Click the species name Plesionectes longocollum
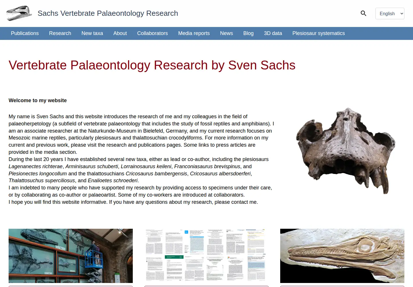 tap(38, 174)
